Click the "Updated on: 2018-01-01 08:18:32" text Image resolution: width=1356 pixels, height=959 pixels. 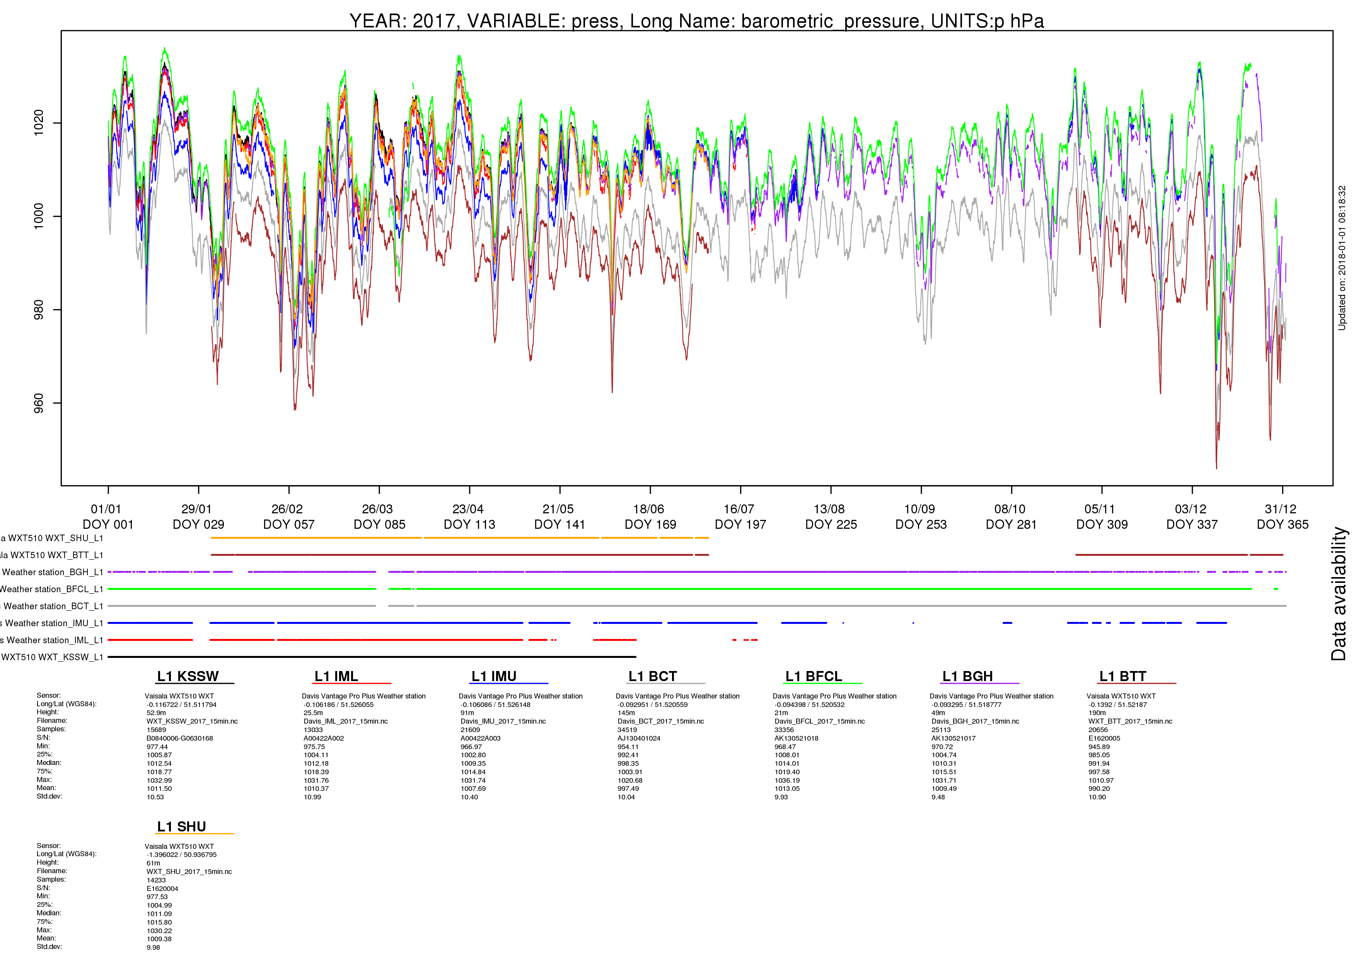coord(1342,258)
